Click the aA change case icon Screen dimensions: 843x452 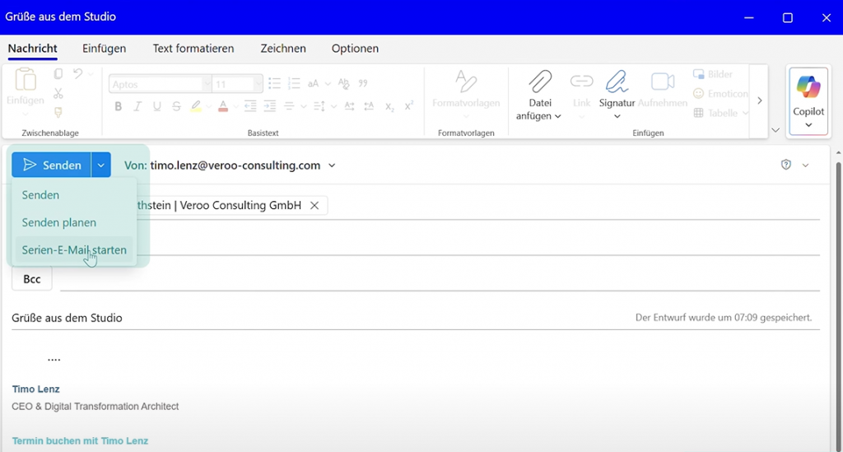(314, 83)
